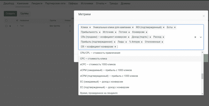Click Без группы cell
Screen dimensions: 209x106
[x=55, y=26]
